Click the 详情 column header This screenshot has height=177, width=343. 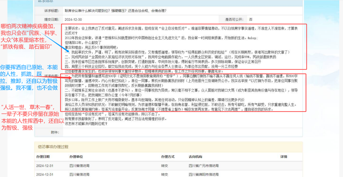pos(284,157)
